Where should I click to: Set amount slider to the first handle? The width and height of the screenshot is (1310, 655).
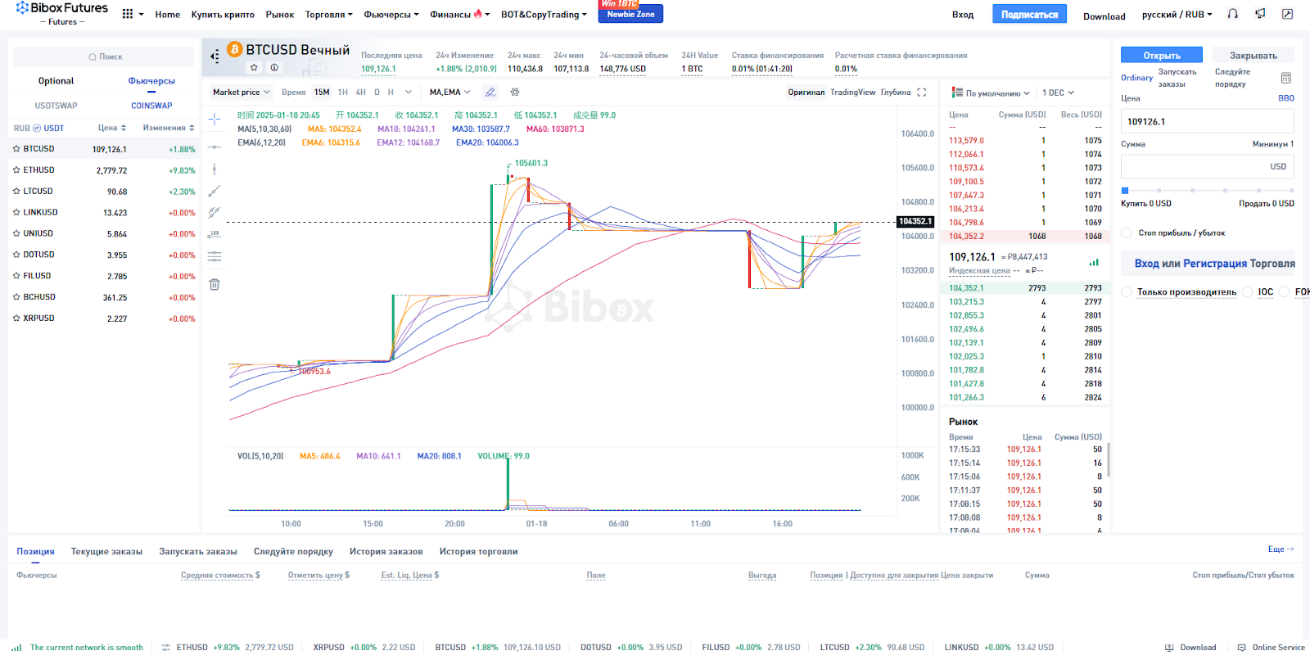[1125, 191]
